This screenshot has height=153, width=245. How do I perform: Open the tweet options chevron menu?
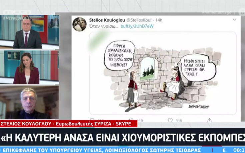[x=234, y=20]
